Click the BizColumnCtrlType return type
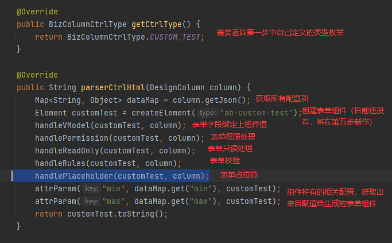The width and height of the screenshot is (392, 243). (x=88, y=24)
